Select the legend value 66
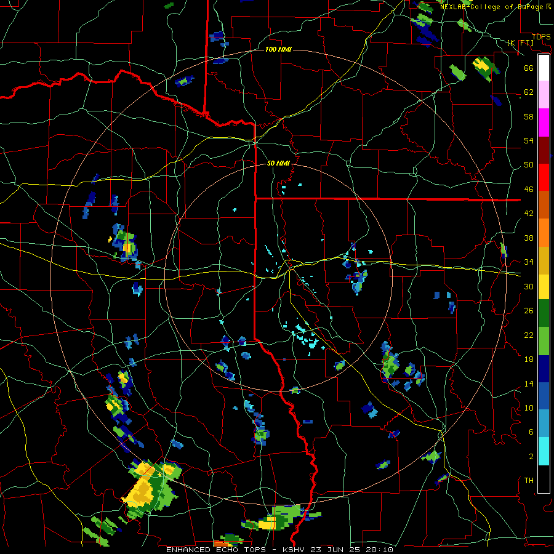The image size is (554, 554). [529, 68]
